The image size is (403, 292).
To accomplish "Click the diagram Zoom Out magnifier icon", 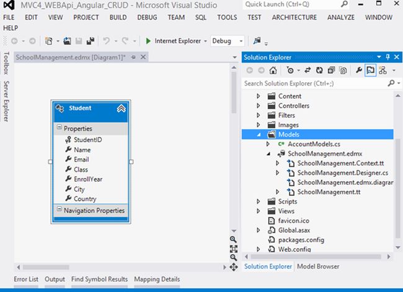I will click(233, 257).
